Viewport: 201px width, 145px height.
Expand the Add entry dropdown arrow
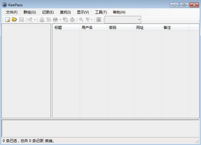click(x=35, y=20)
